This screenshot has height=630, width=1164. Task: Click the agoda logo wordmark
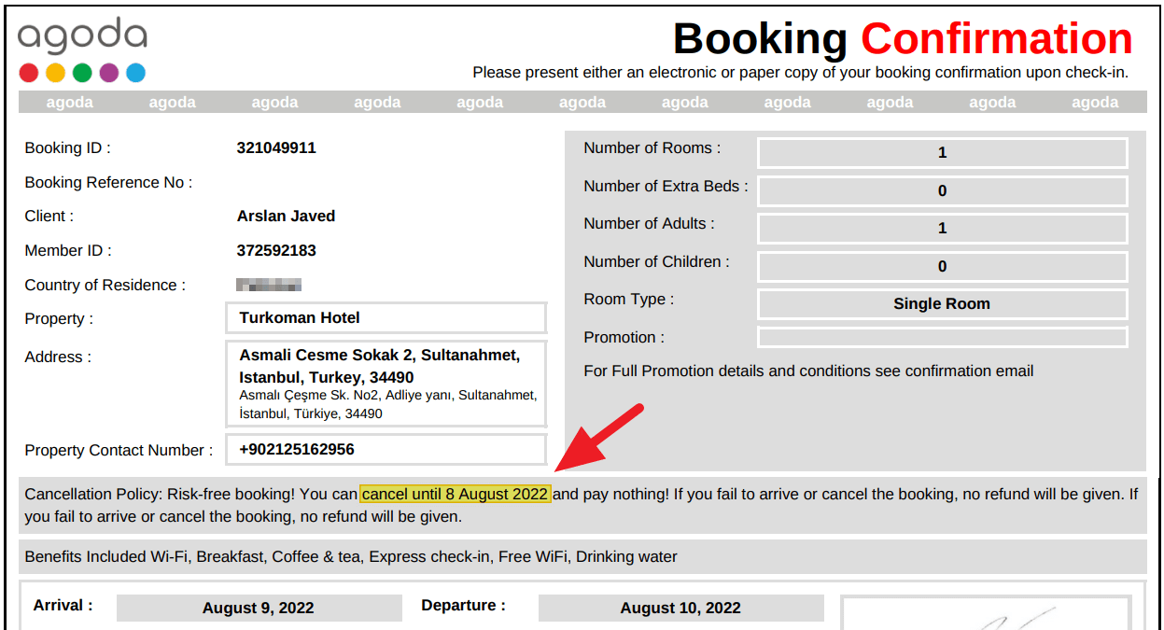(x=82, y=36)
